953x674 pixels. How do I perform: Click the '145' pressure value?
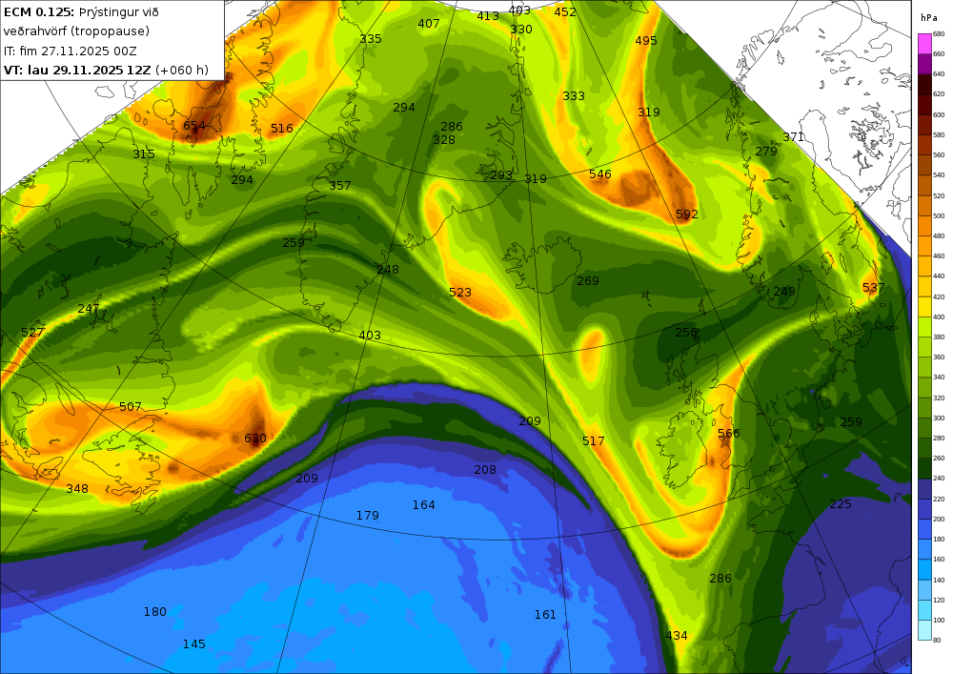point(193,644)
